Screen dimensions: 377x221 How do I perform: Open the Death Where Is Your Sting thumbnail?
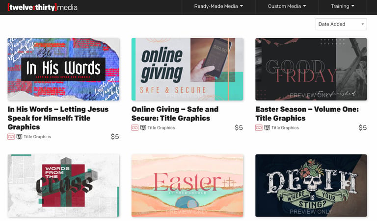tap(311, 186)
